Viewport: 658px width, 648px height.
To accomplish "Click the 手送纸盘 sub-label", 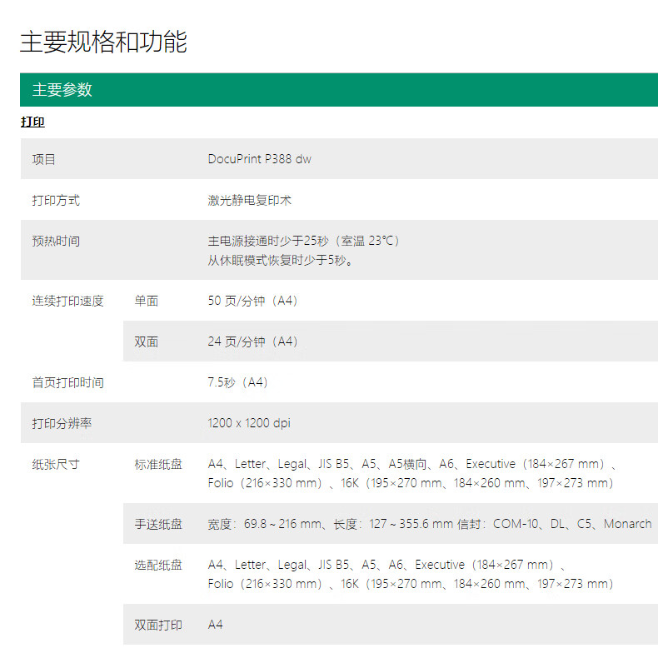I will tap(158, 524).
